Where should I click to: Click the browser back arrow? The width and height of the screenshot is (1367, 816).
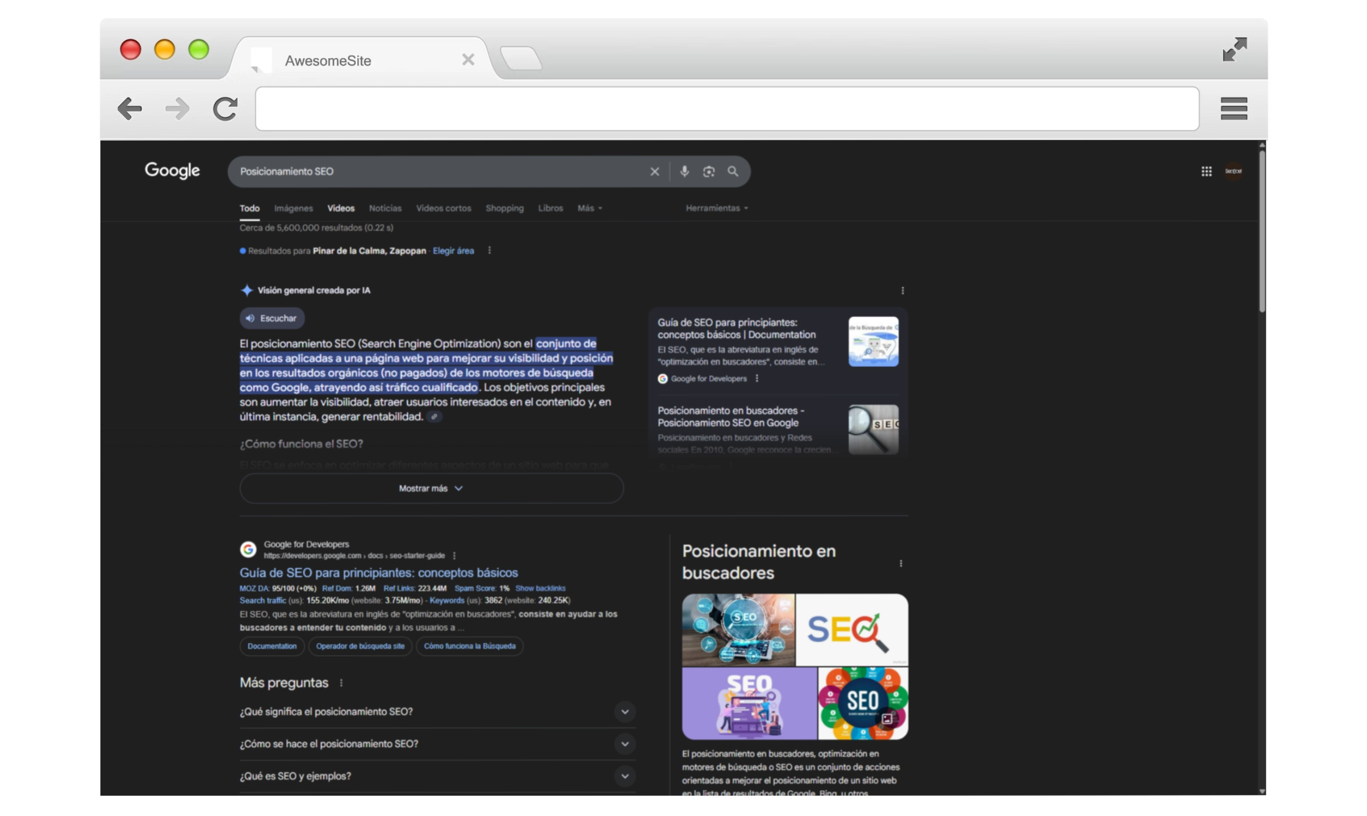point(130,108)
